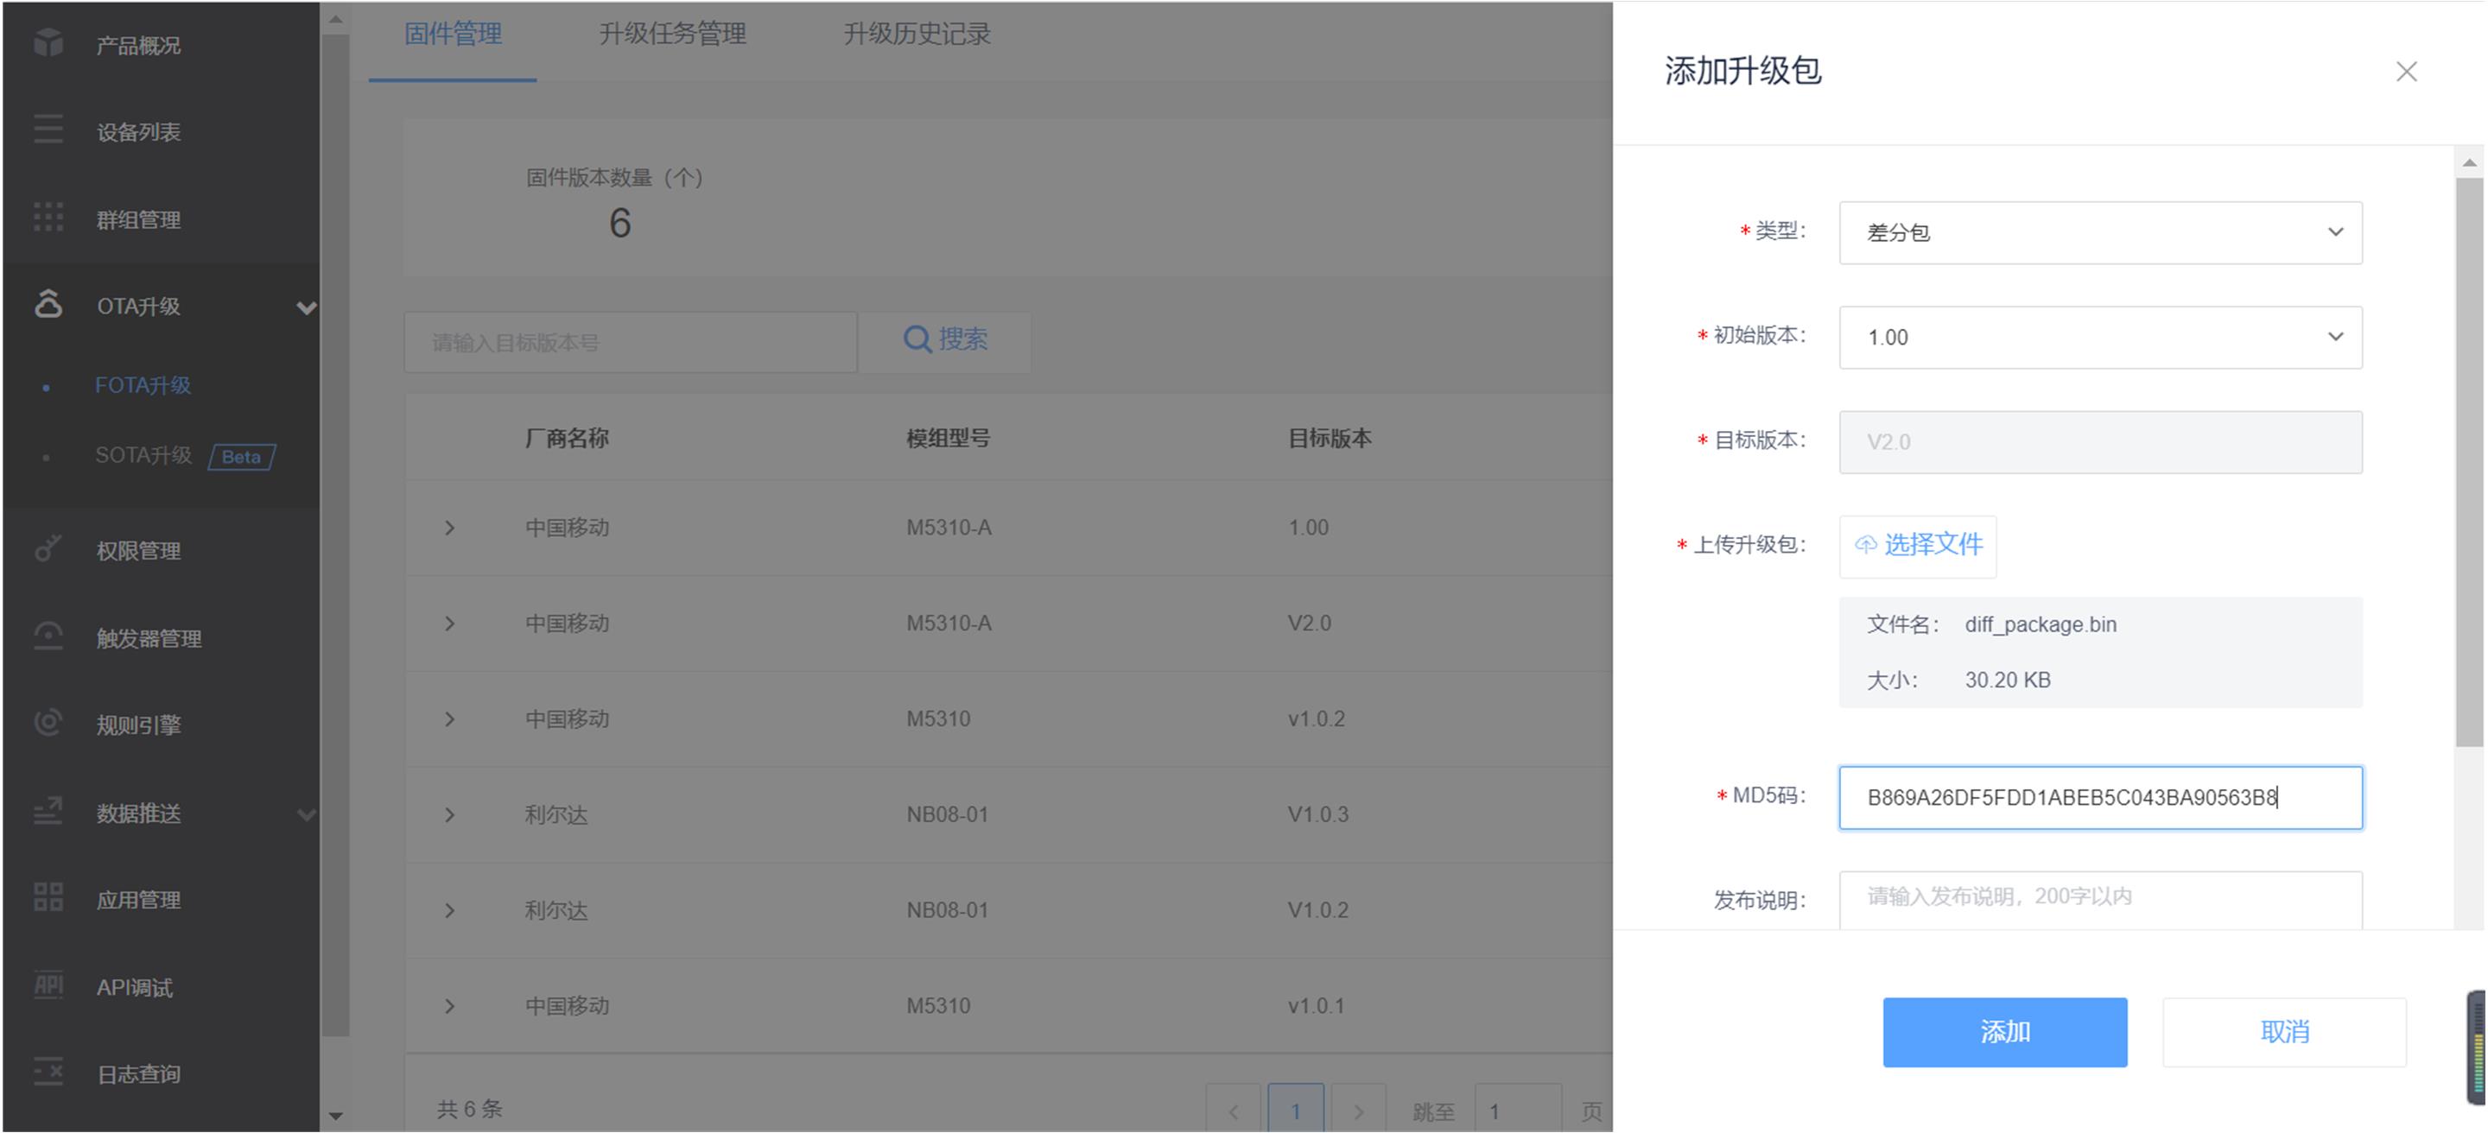Click the sidebar scrollbar up arrow
The image size is (2488, 1133).
(x=335, y=18)
